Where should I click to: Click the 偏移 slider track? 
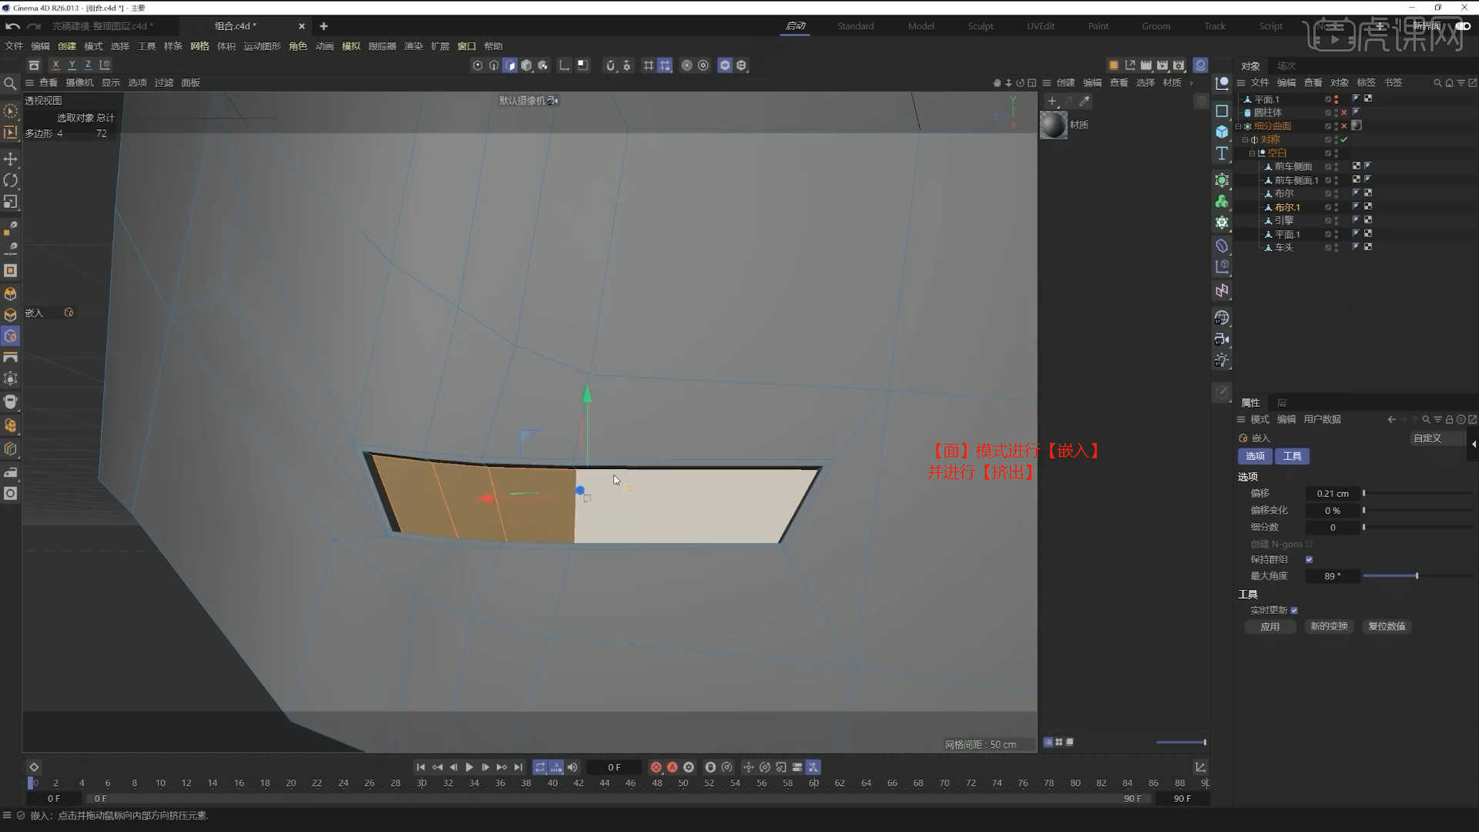pos(1417,494)
